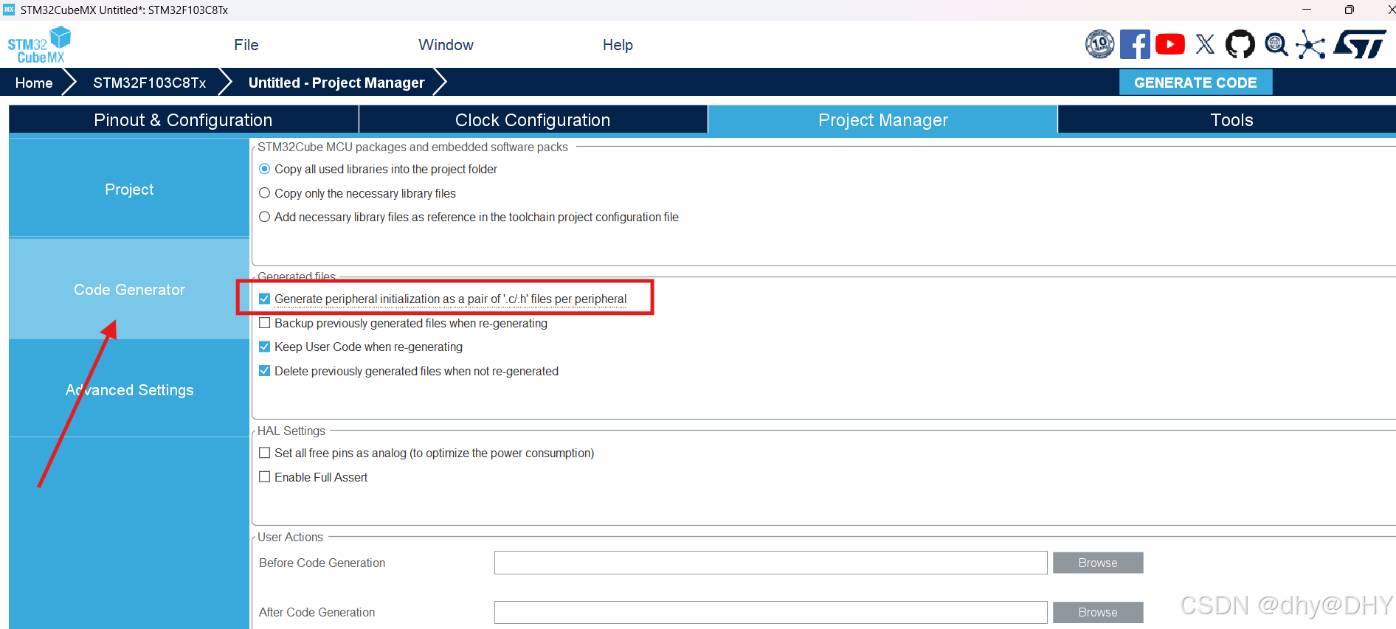The width and height of the screenshot is (1396, 629).
Task: Open the Advanced Settings side section
Action: [129, 389]
